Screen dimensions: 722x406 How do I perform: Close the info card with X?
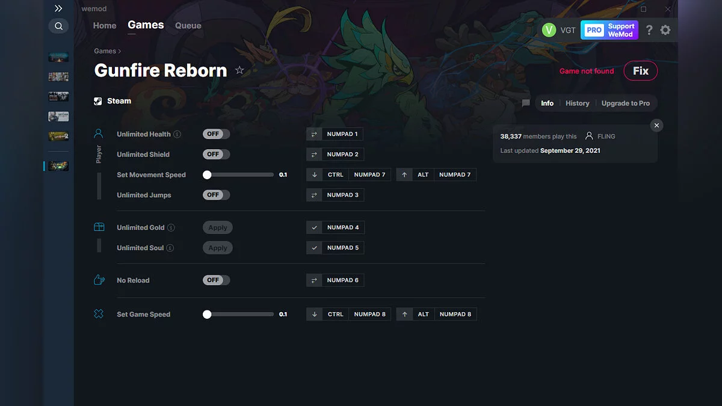(x=657, y=125)
